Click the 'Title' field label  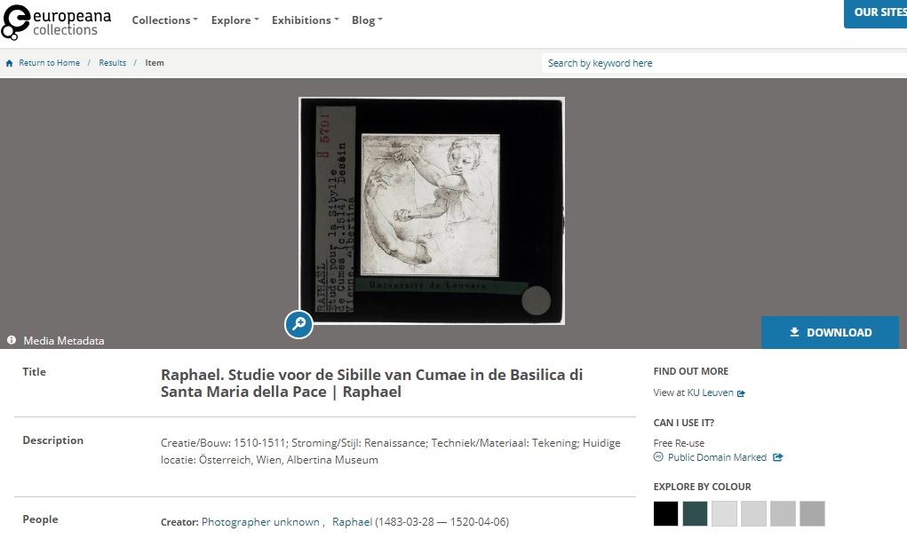coord(34,372)
